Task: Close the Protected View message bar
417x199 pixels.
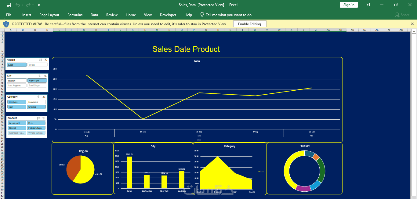Action: (412, 24)
